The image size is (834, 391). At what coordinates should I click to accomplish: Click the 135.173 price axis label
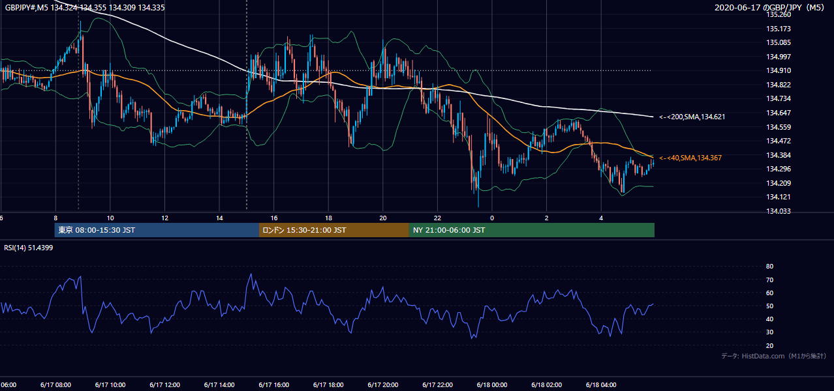tap(779, 29)
